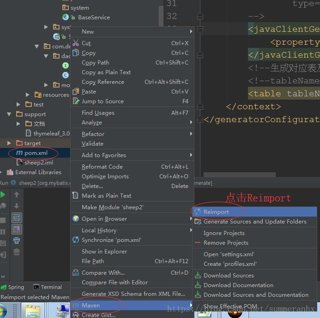Click the Maven m icon

pyautogui.click(x=76, y=305)
